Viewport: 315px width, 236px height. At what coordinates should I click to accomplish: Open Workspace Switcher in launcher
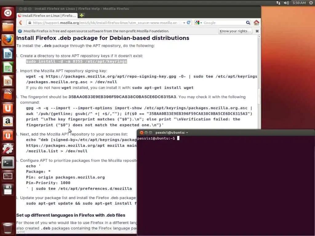(8, 176)
